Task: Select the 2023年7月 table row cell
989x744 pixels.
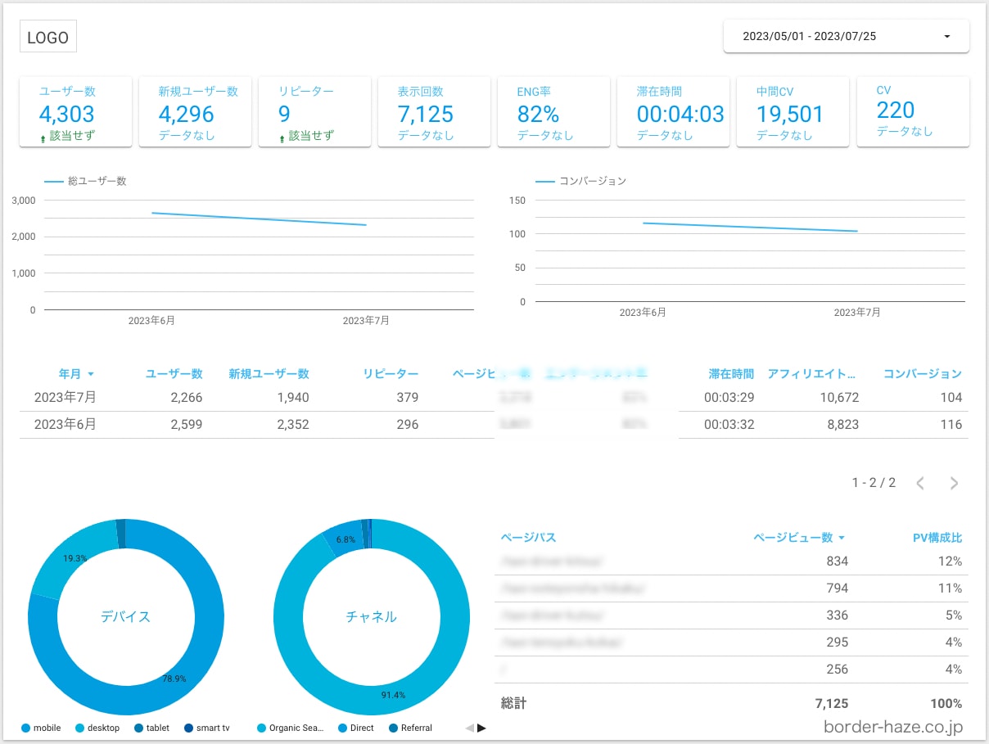Action: [x=65, y=398]
